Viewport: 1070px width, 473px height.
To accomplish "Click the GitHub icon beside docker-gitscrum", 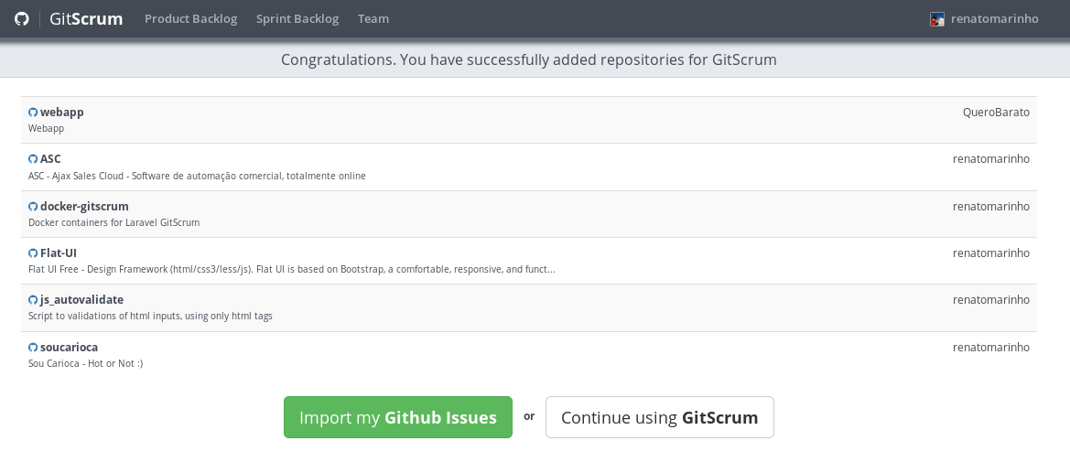I will click(x=33, y=207).
